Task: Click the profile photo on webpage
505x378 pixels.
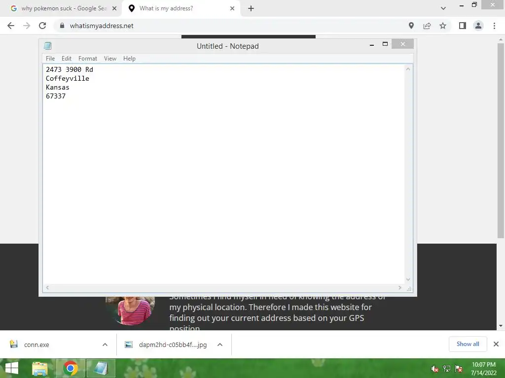Action: click(130, 311)
